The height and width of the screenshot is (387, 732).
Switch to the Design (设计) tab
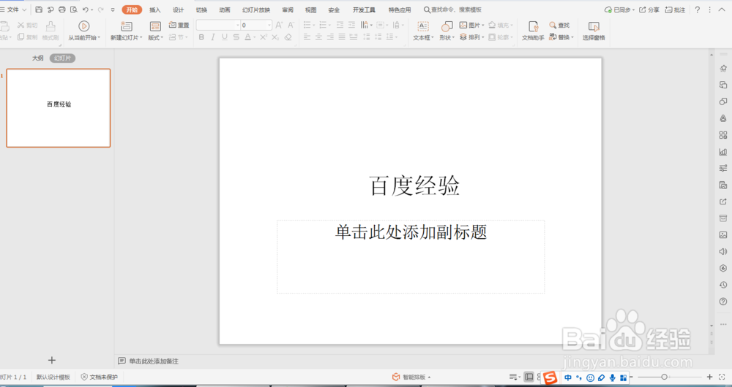[179, 9]
